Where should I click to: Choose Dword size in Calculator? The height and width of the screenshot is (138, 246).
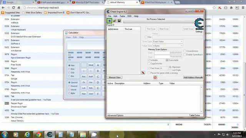pyautogui.click(x=69, y=86)
